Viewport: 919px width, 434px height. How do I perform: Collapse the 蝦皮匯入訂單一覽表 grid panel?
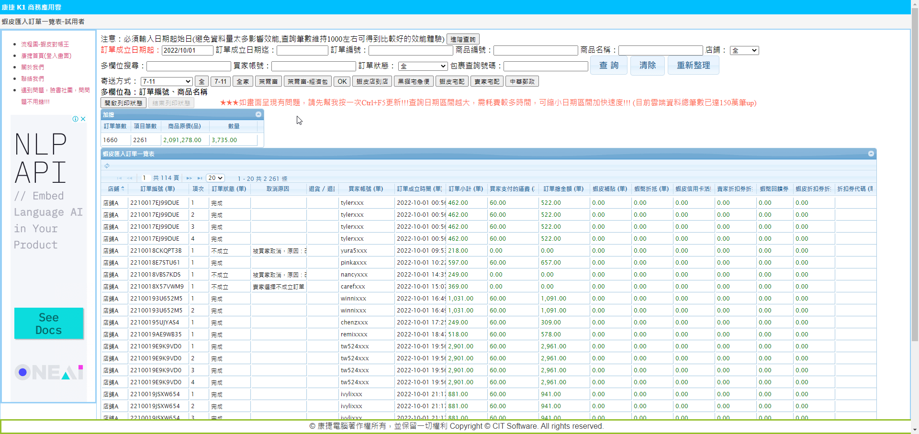tap(871, 154)
